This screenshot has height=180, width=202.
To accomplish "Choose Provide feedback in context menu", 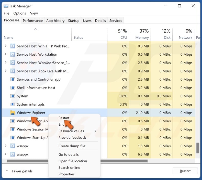I will 72,138.
